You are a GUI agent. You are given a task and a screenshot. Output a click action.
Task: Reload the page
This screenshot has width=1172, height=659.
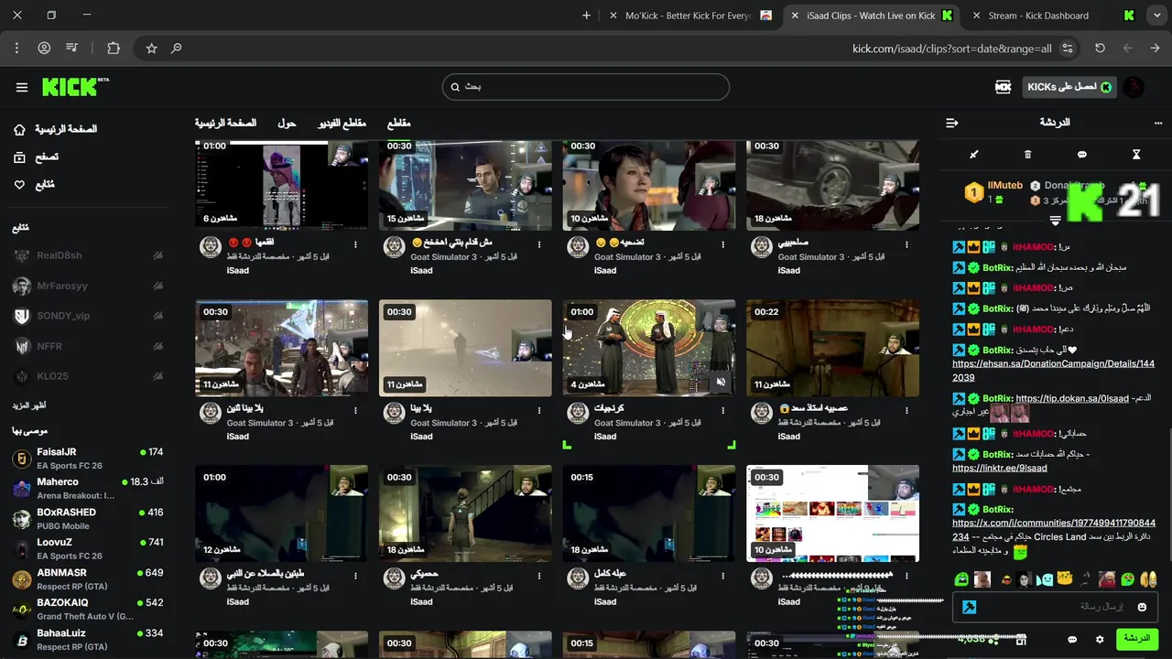pyautogui.click(x=1100, y=48)
